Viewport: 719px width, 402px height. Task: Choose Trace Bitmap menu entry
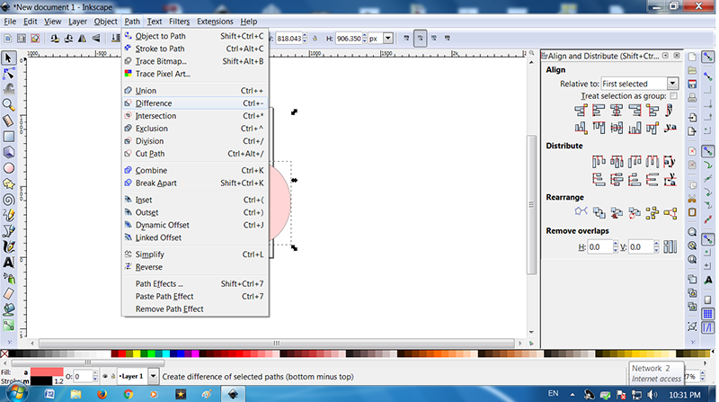pyautogui.click(x=195, y=61)
